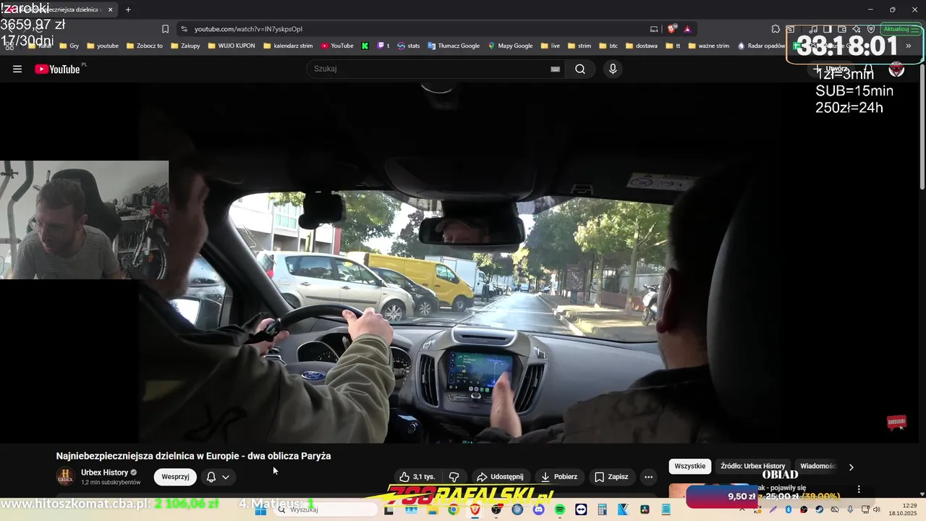Open the Tłumacz Google bookmark
This screenshot has height=521, width=926.
(453, 46)
